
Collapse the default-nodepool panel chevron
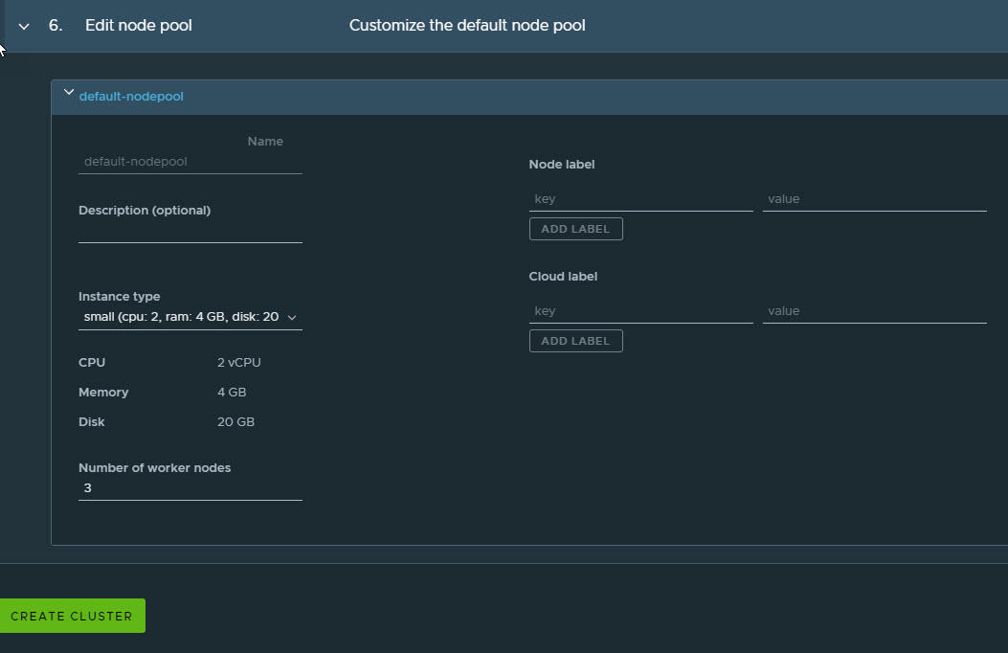click(68, 93)
